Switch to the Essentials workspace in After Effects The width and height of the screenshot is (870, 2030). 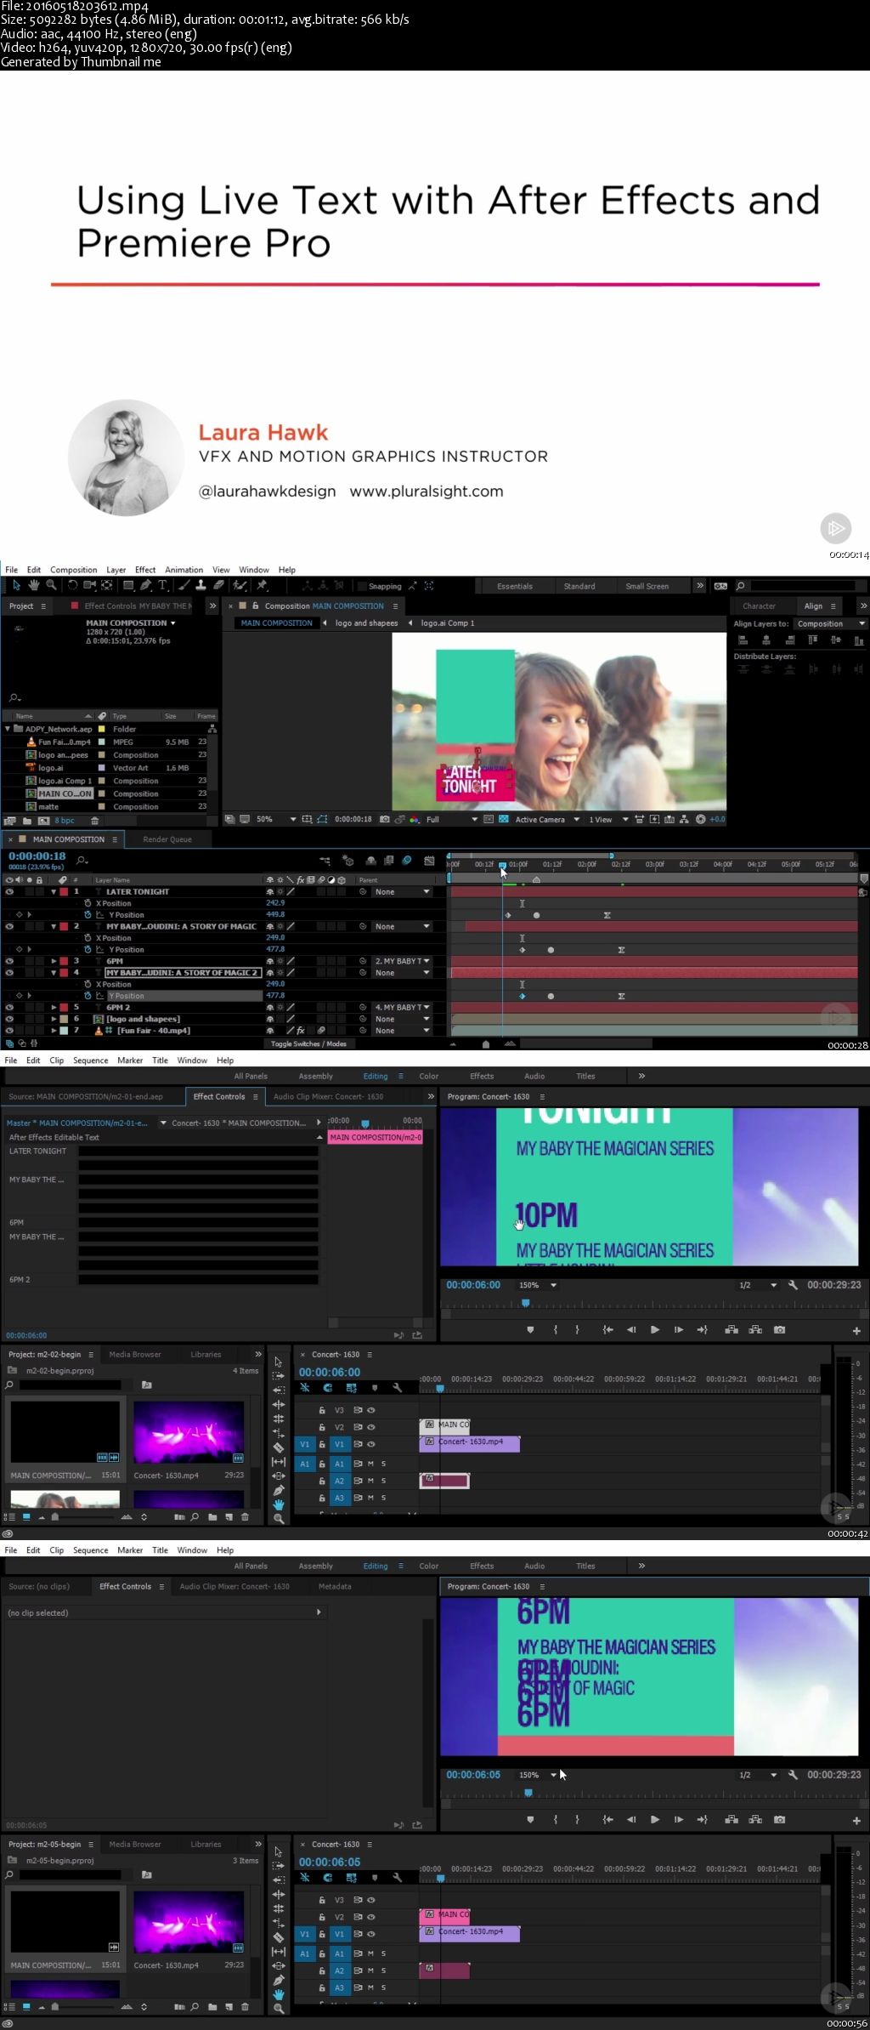(x=515, y=586)
